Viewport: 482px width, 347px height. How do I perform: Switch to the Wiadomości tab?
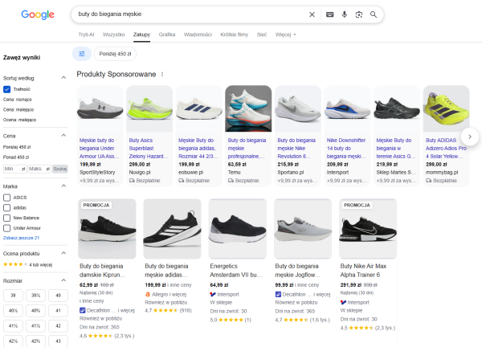[198, 35]
